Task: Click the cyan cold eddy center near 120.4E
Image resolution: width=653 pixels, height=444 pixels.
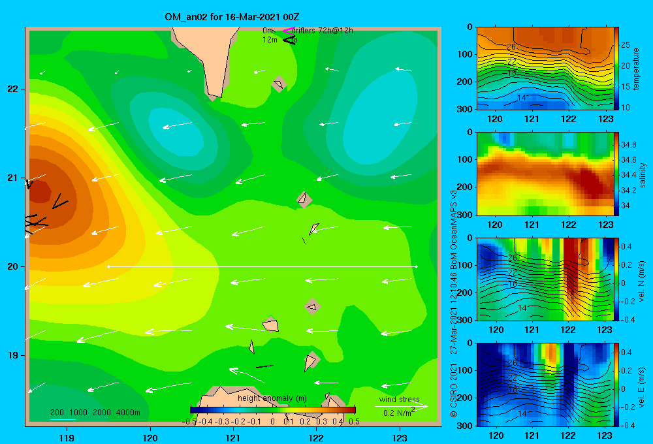Action: (x=177, y=133)
